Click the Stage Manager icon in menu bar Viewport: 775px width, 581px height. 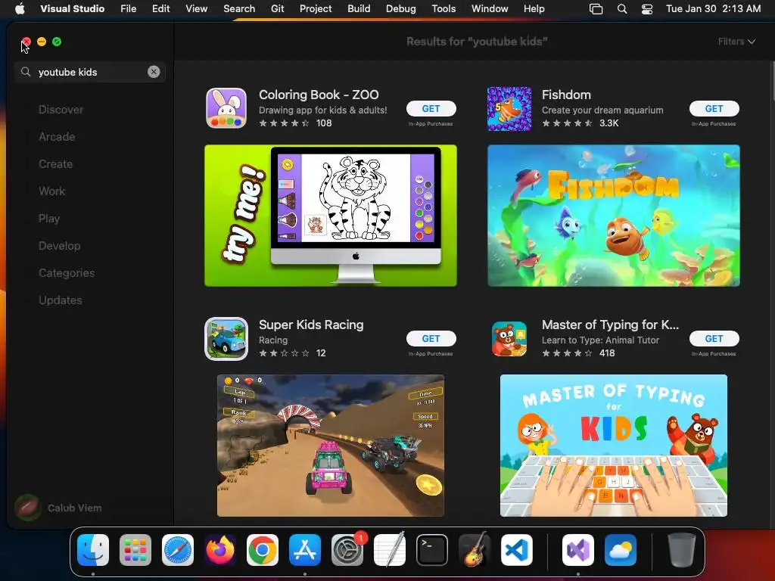pyautogui.click(x=596, y=9)
